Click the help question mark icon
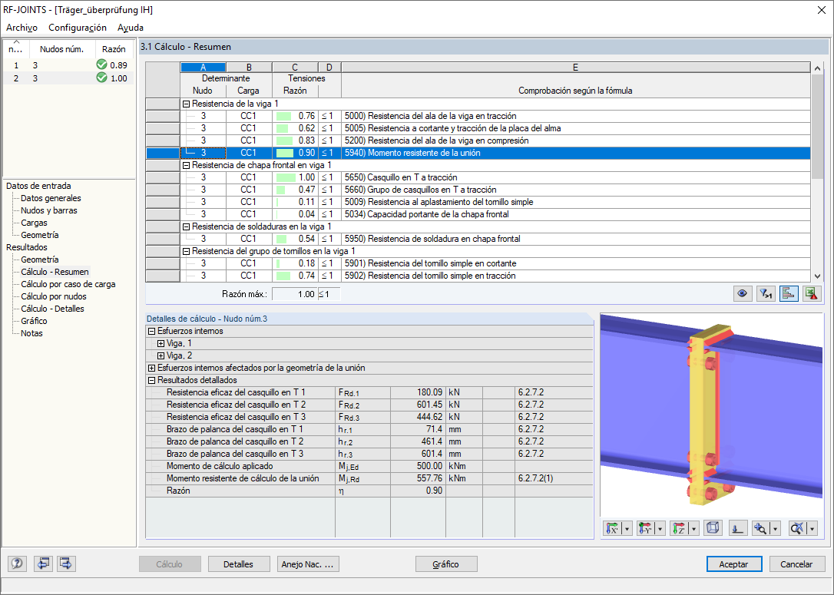The image size is (834, 595). tap(17, 564)
